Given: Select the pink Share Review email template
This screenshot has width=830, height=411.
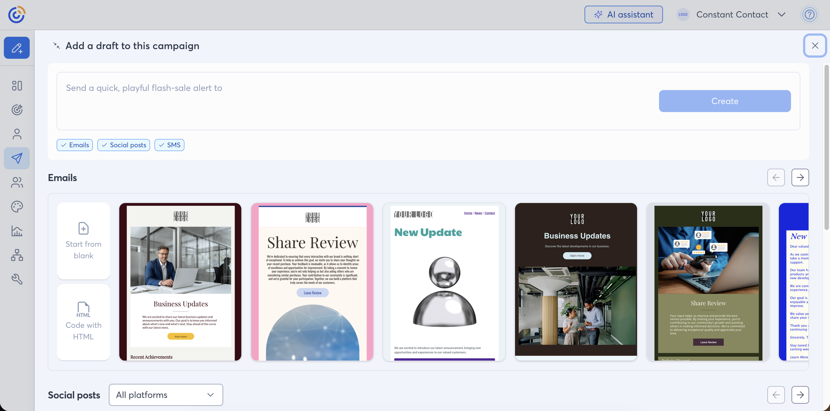Looking at the screenshot, I should click(x=312, y=282).
